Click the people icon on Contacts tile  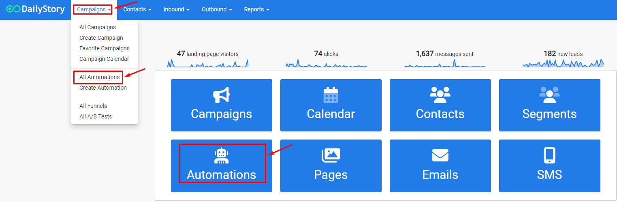click(440, 95)
